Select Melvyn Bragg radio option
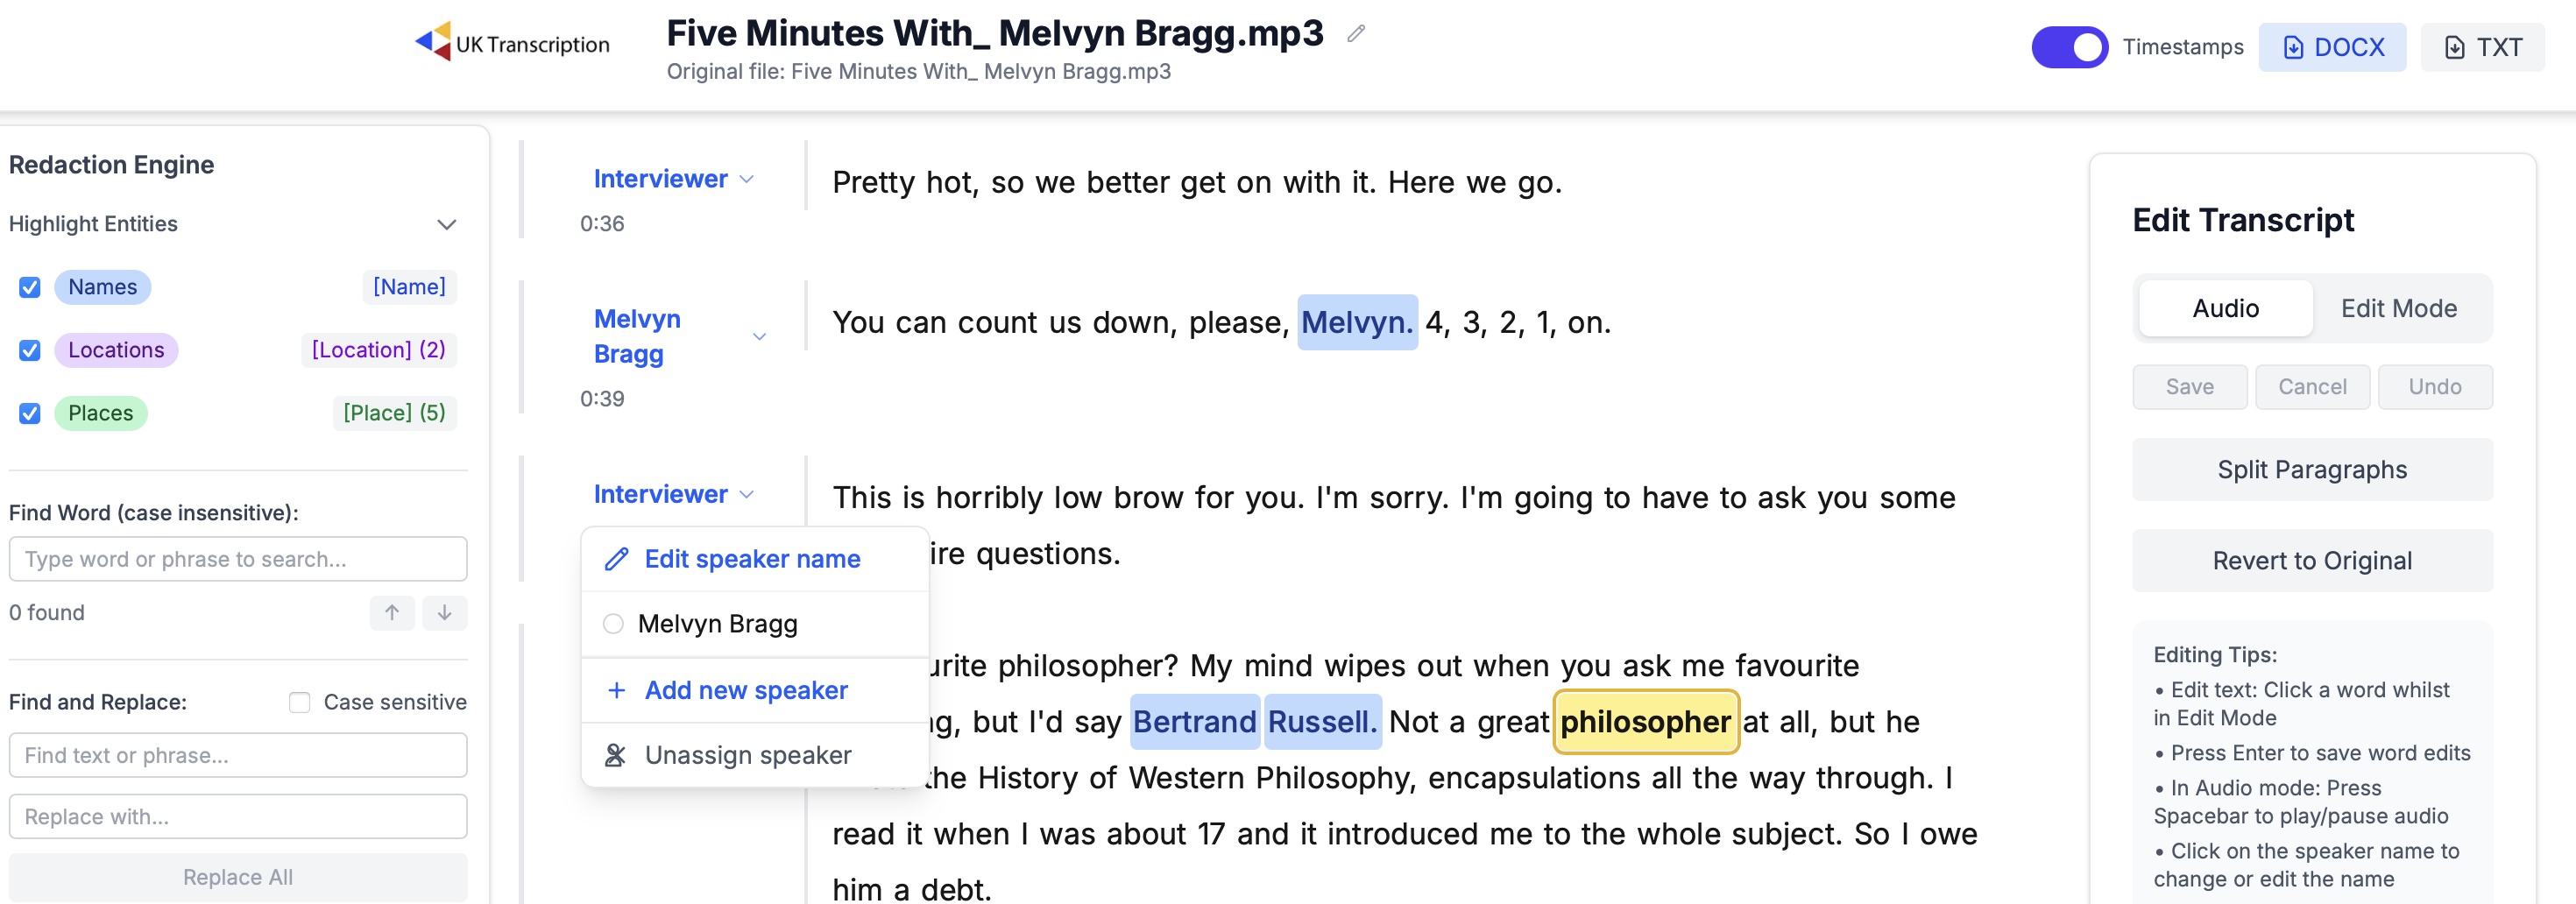The image size is (2576, 904). pos(613,624)
